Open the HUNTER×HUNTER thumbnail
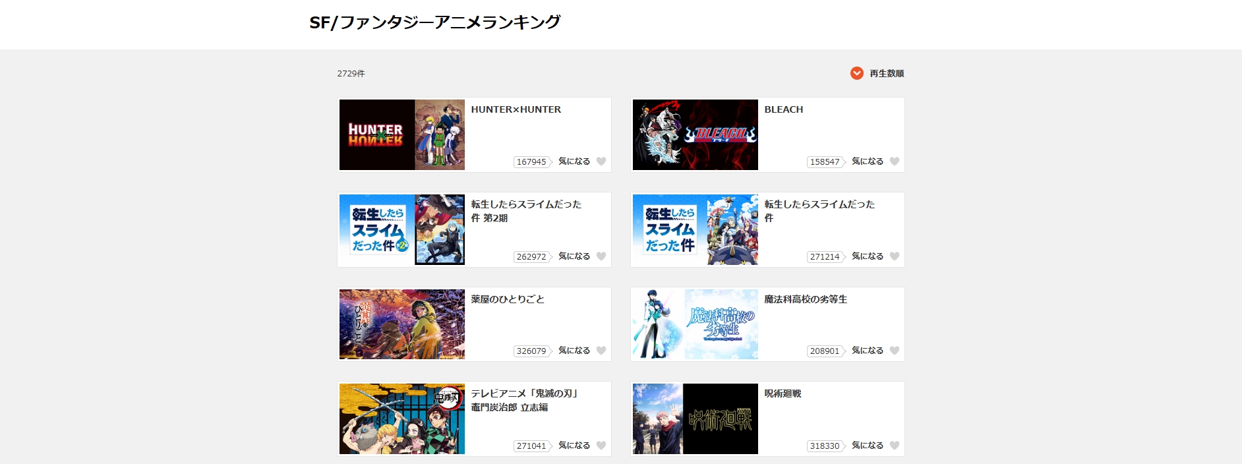Image resolution: width=1242 pixels, height=464 pixels. pos(402,135)
